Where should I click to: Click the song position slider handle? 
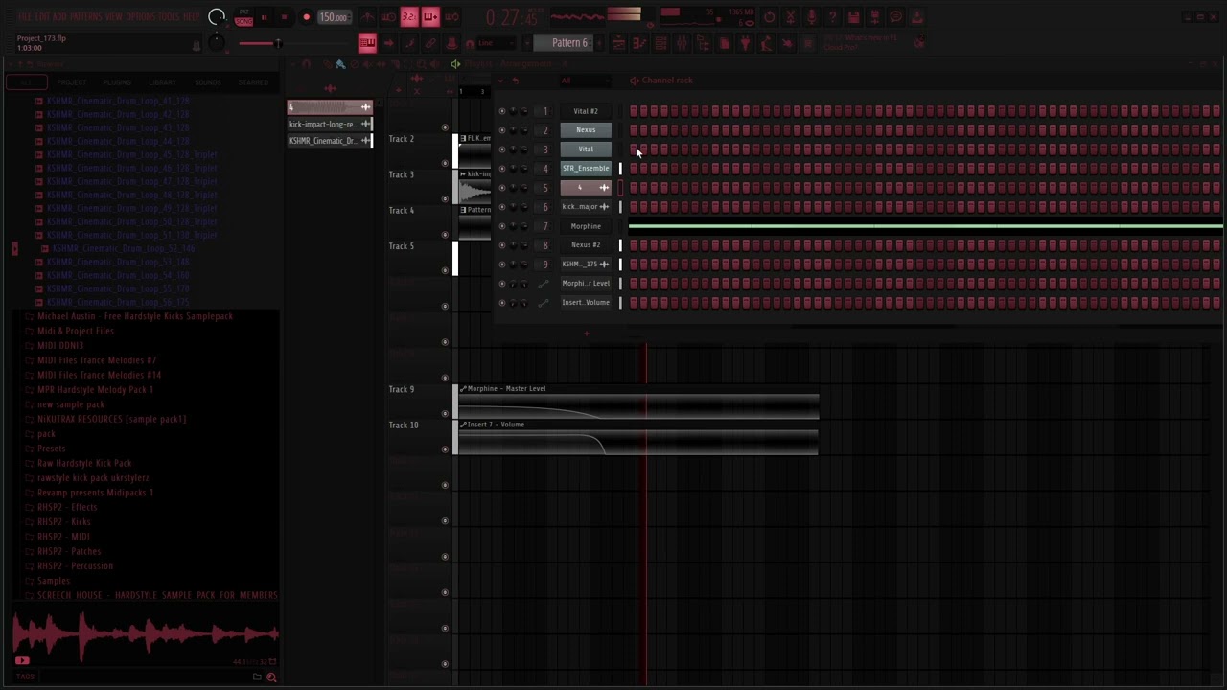(277, 43)
